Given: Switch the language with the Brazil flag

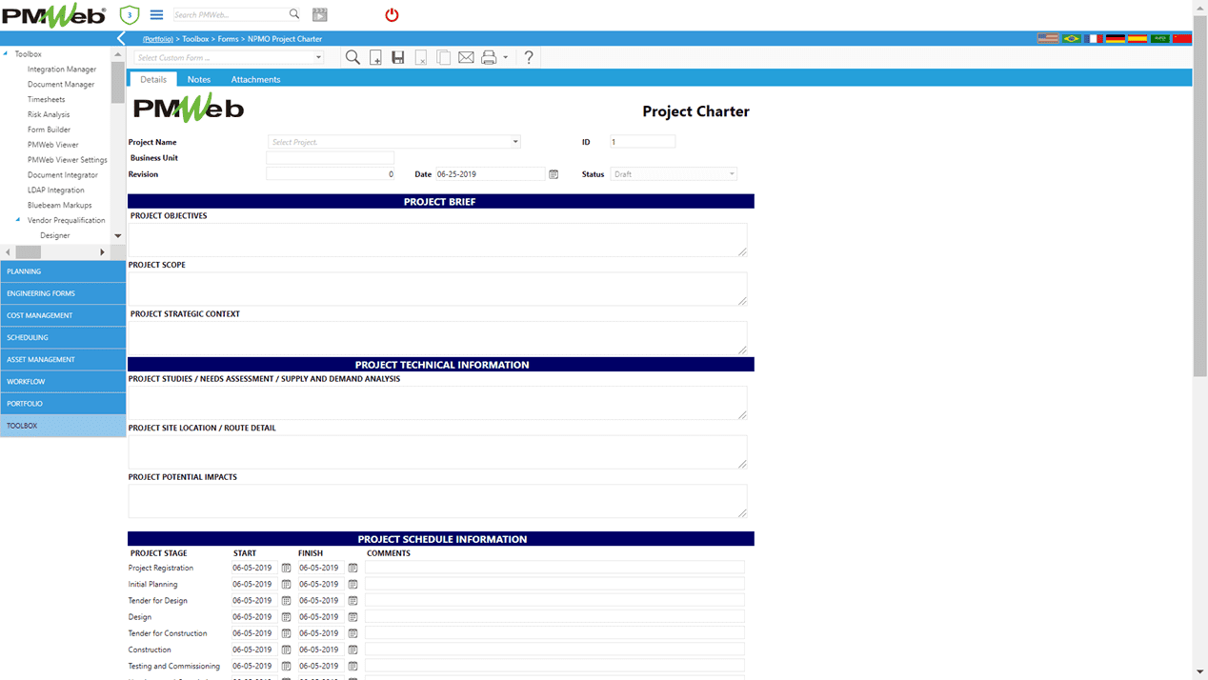Looking at the screenshot, I should coord(1072,39).
